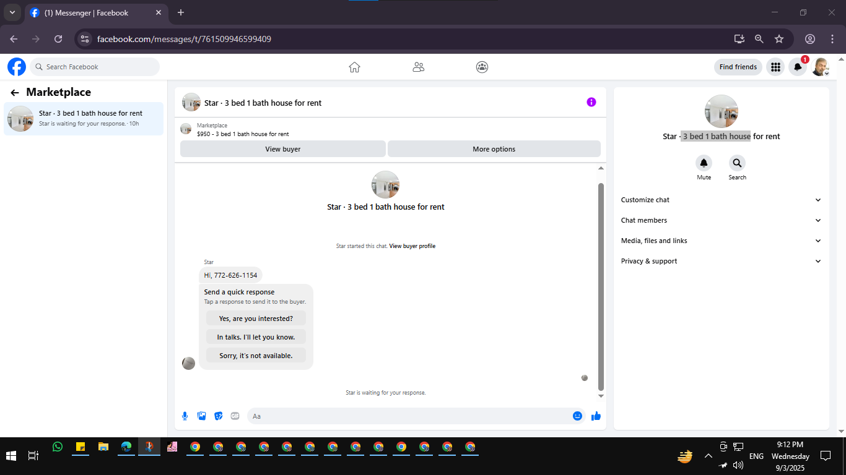Click into the Search Facebook field
Screen dimensions: 846x475
(95, 67)
